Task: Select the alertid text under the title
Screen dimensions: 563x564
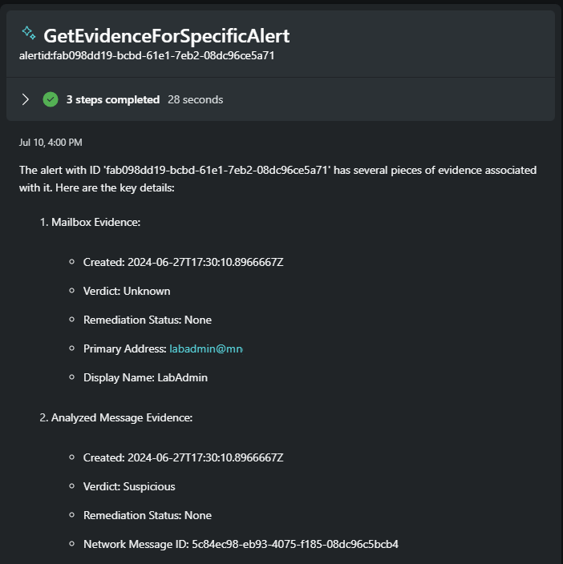Action: pyautogui.click(x=147, y=55)
